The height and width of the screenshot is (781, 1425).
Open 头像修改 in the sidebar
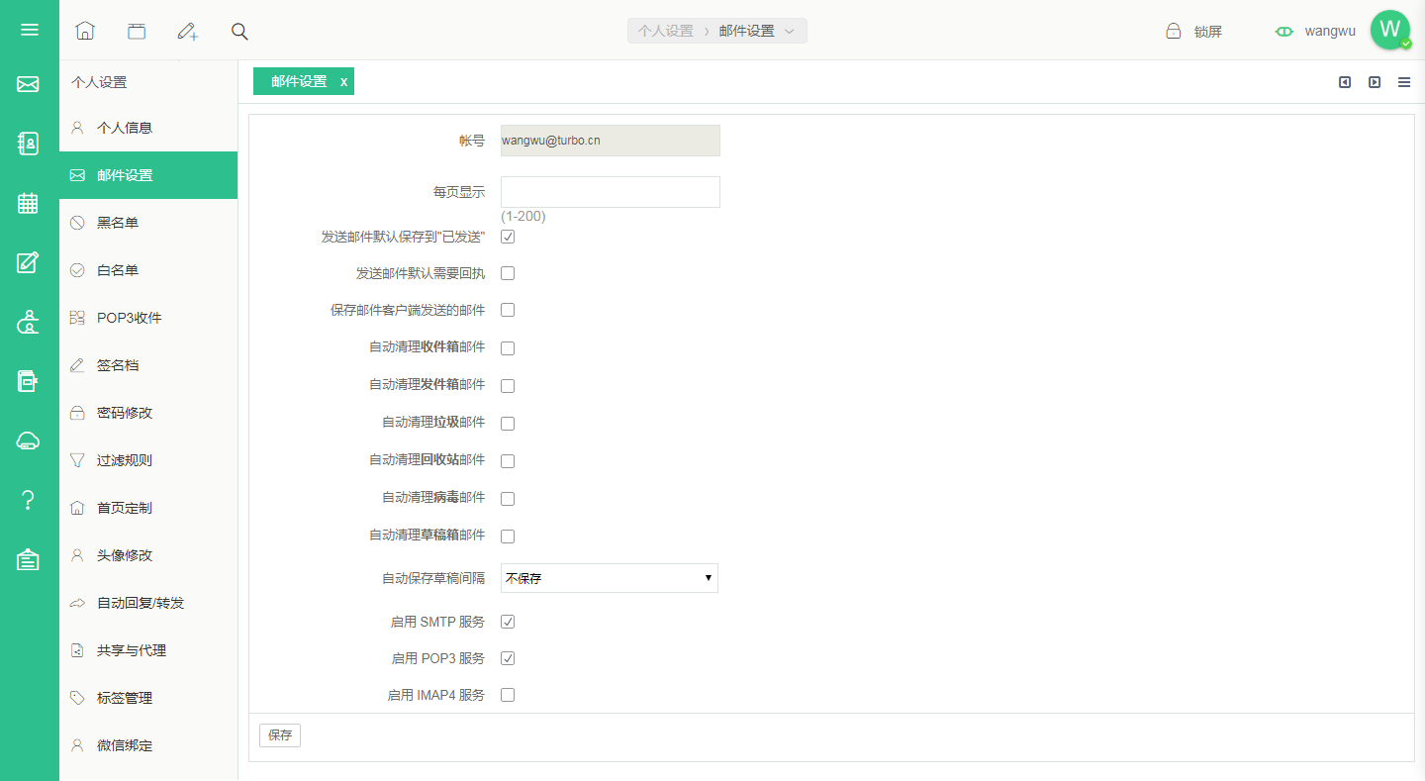click(148, 555)
